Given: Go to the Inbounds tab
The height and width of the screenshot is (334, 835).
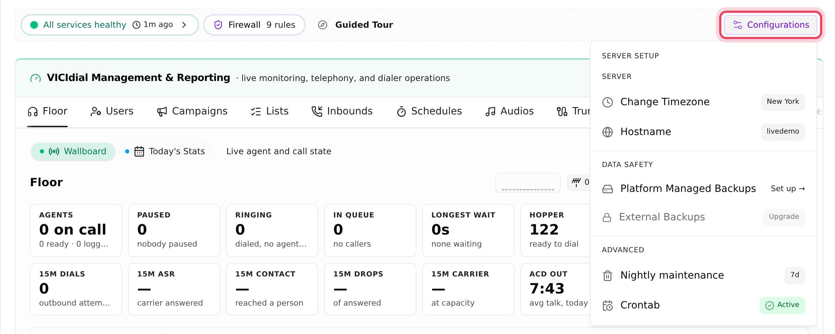Looking at the screenshot, I should tap(342, 112).
